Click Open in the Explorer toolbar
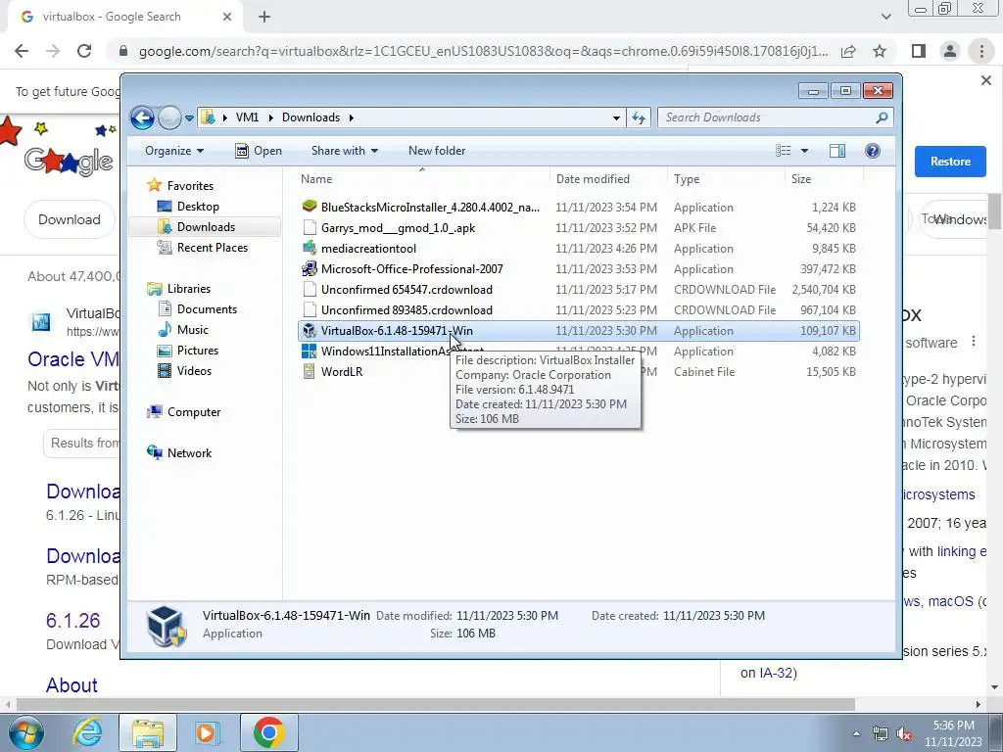This screenshot has height=752, width=1003. (x=259, y=151)
